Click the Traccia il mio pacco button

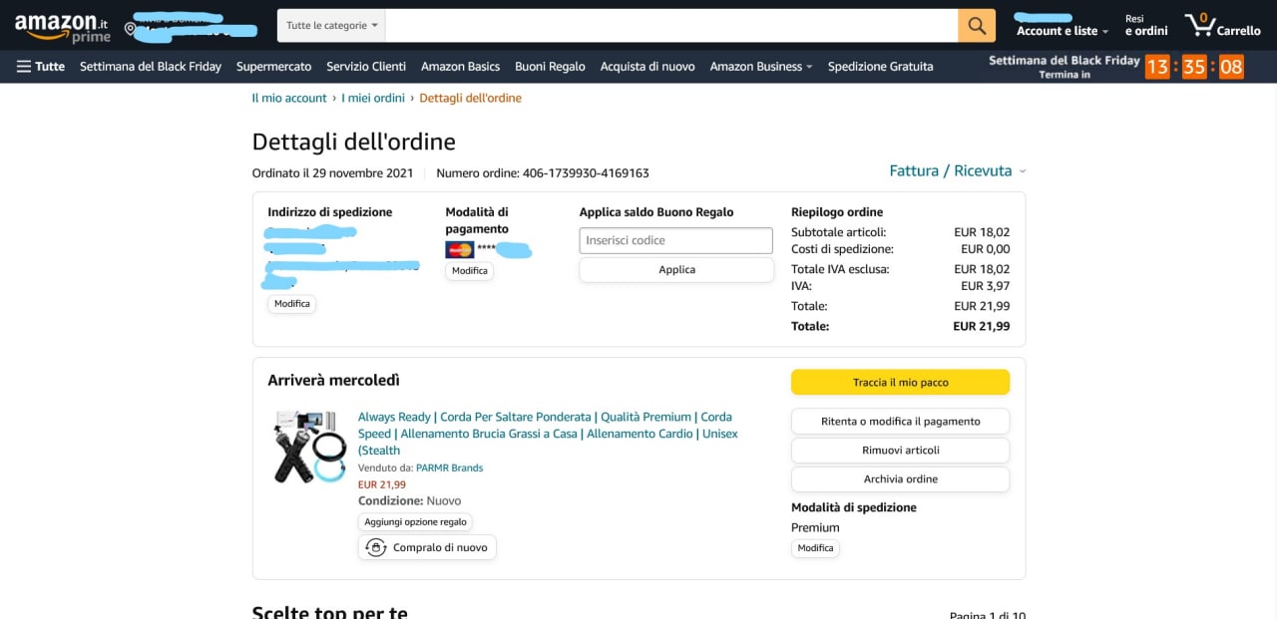(900, 383)
